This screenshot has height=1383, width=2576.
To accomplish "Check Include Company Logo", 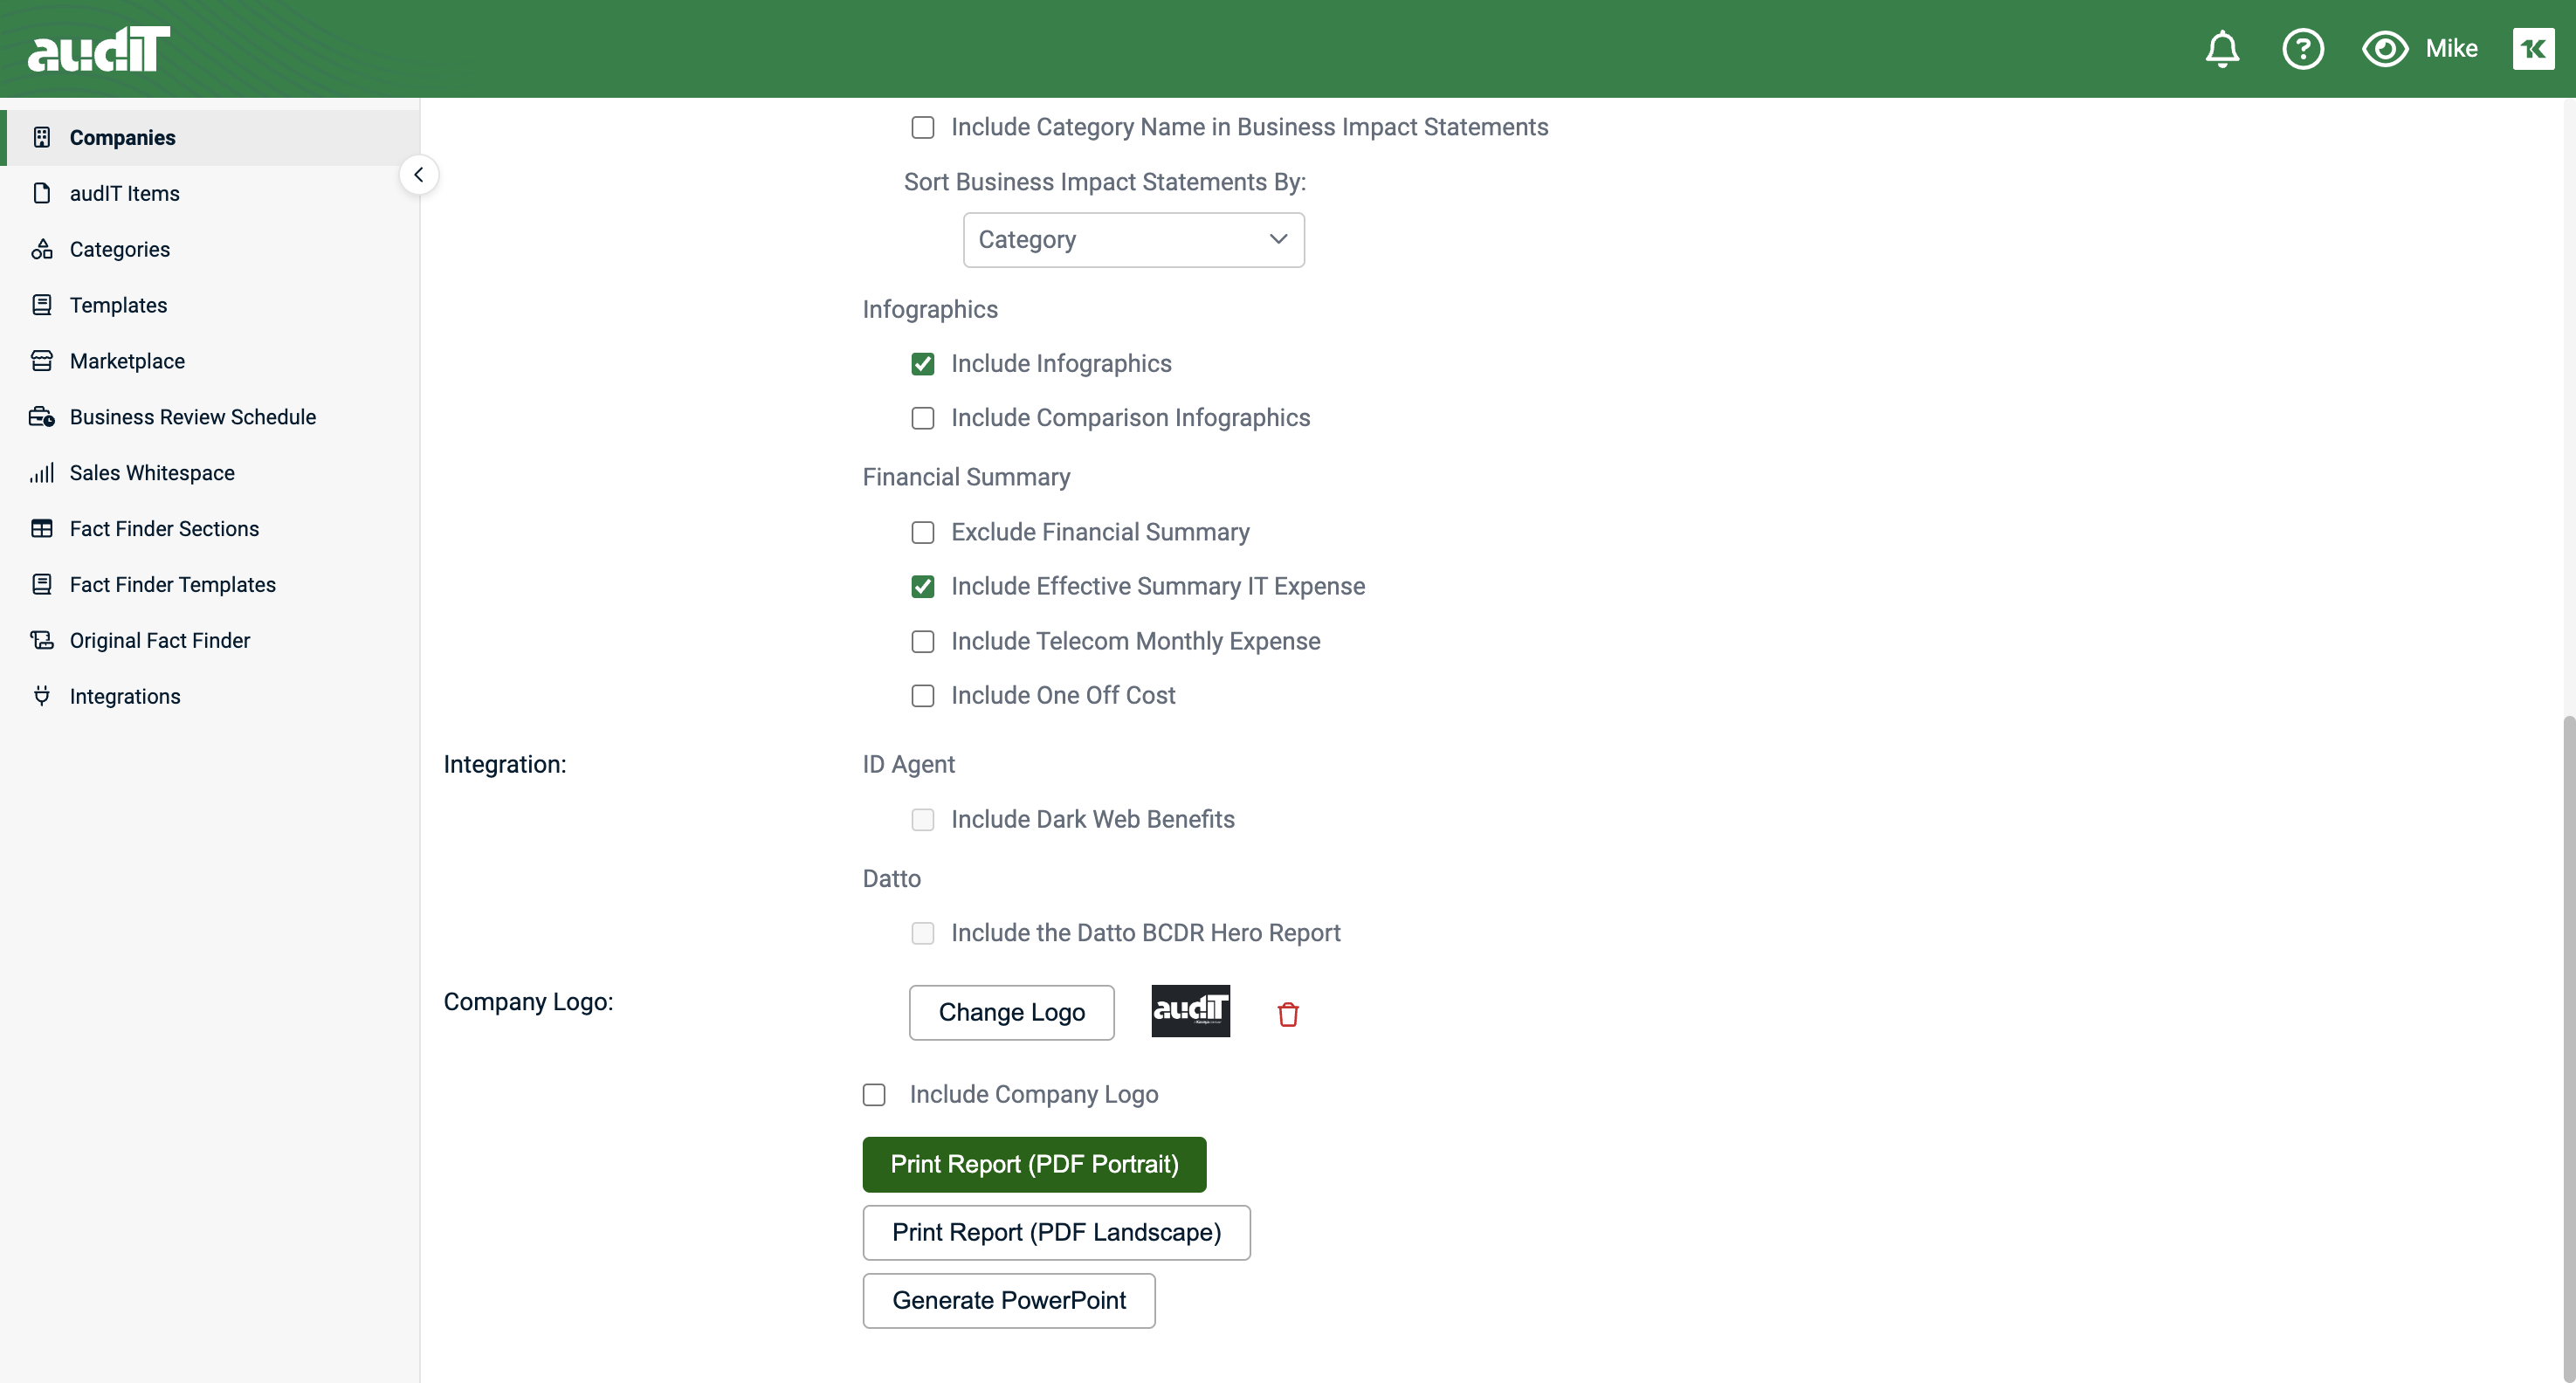I will [874, 1095].
